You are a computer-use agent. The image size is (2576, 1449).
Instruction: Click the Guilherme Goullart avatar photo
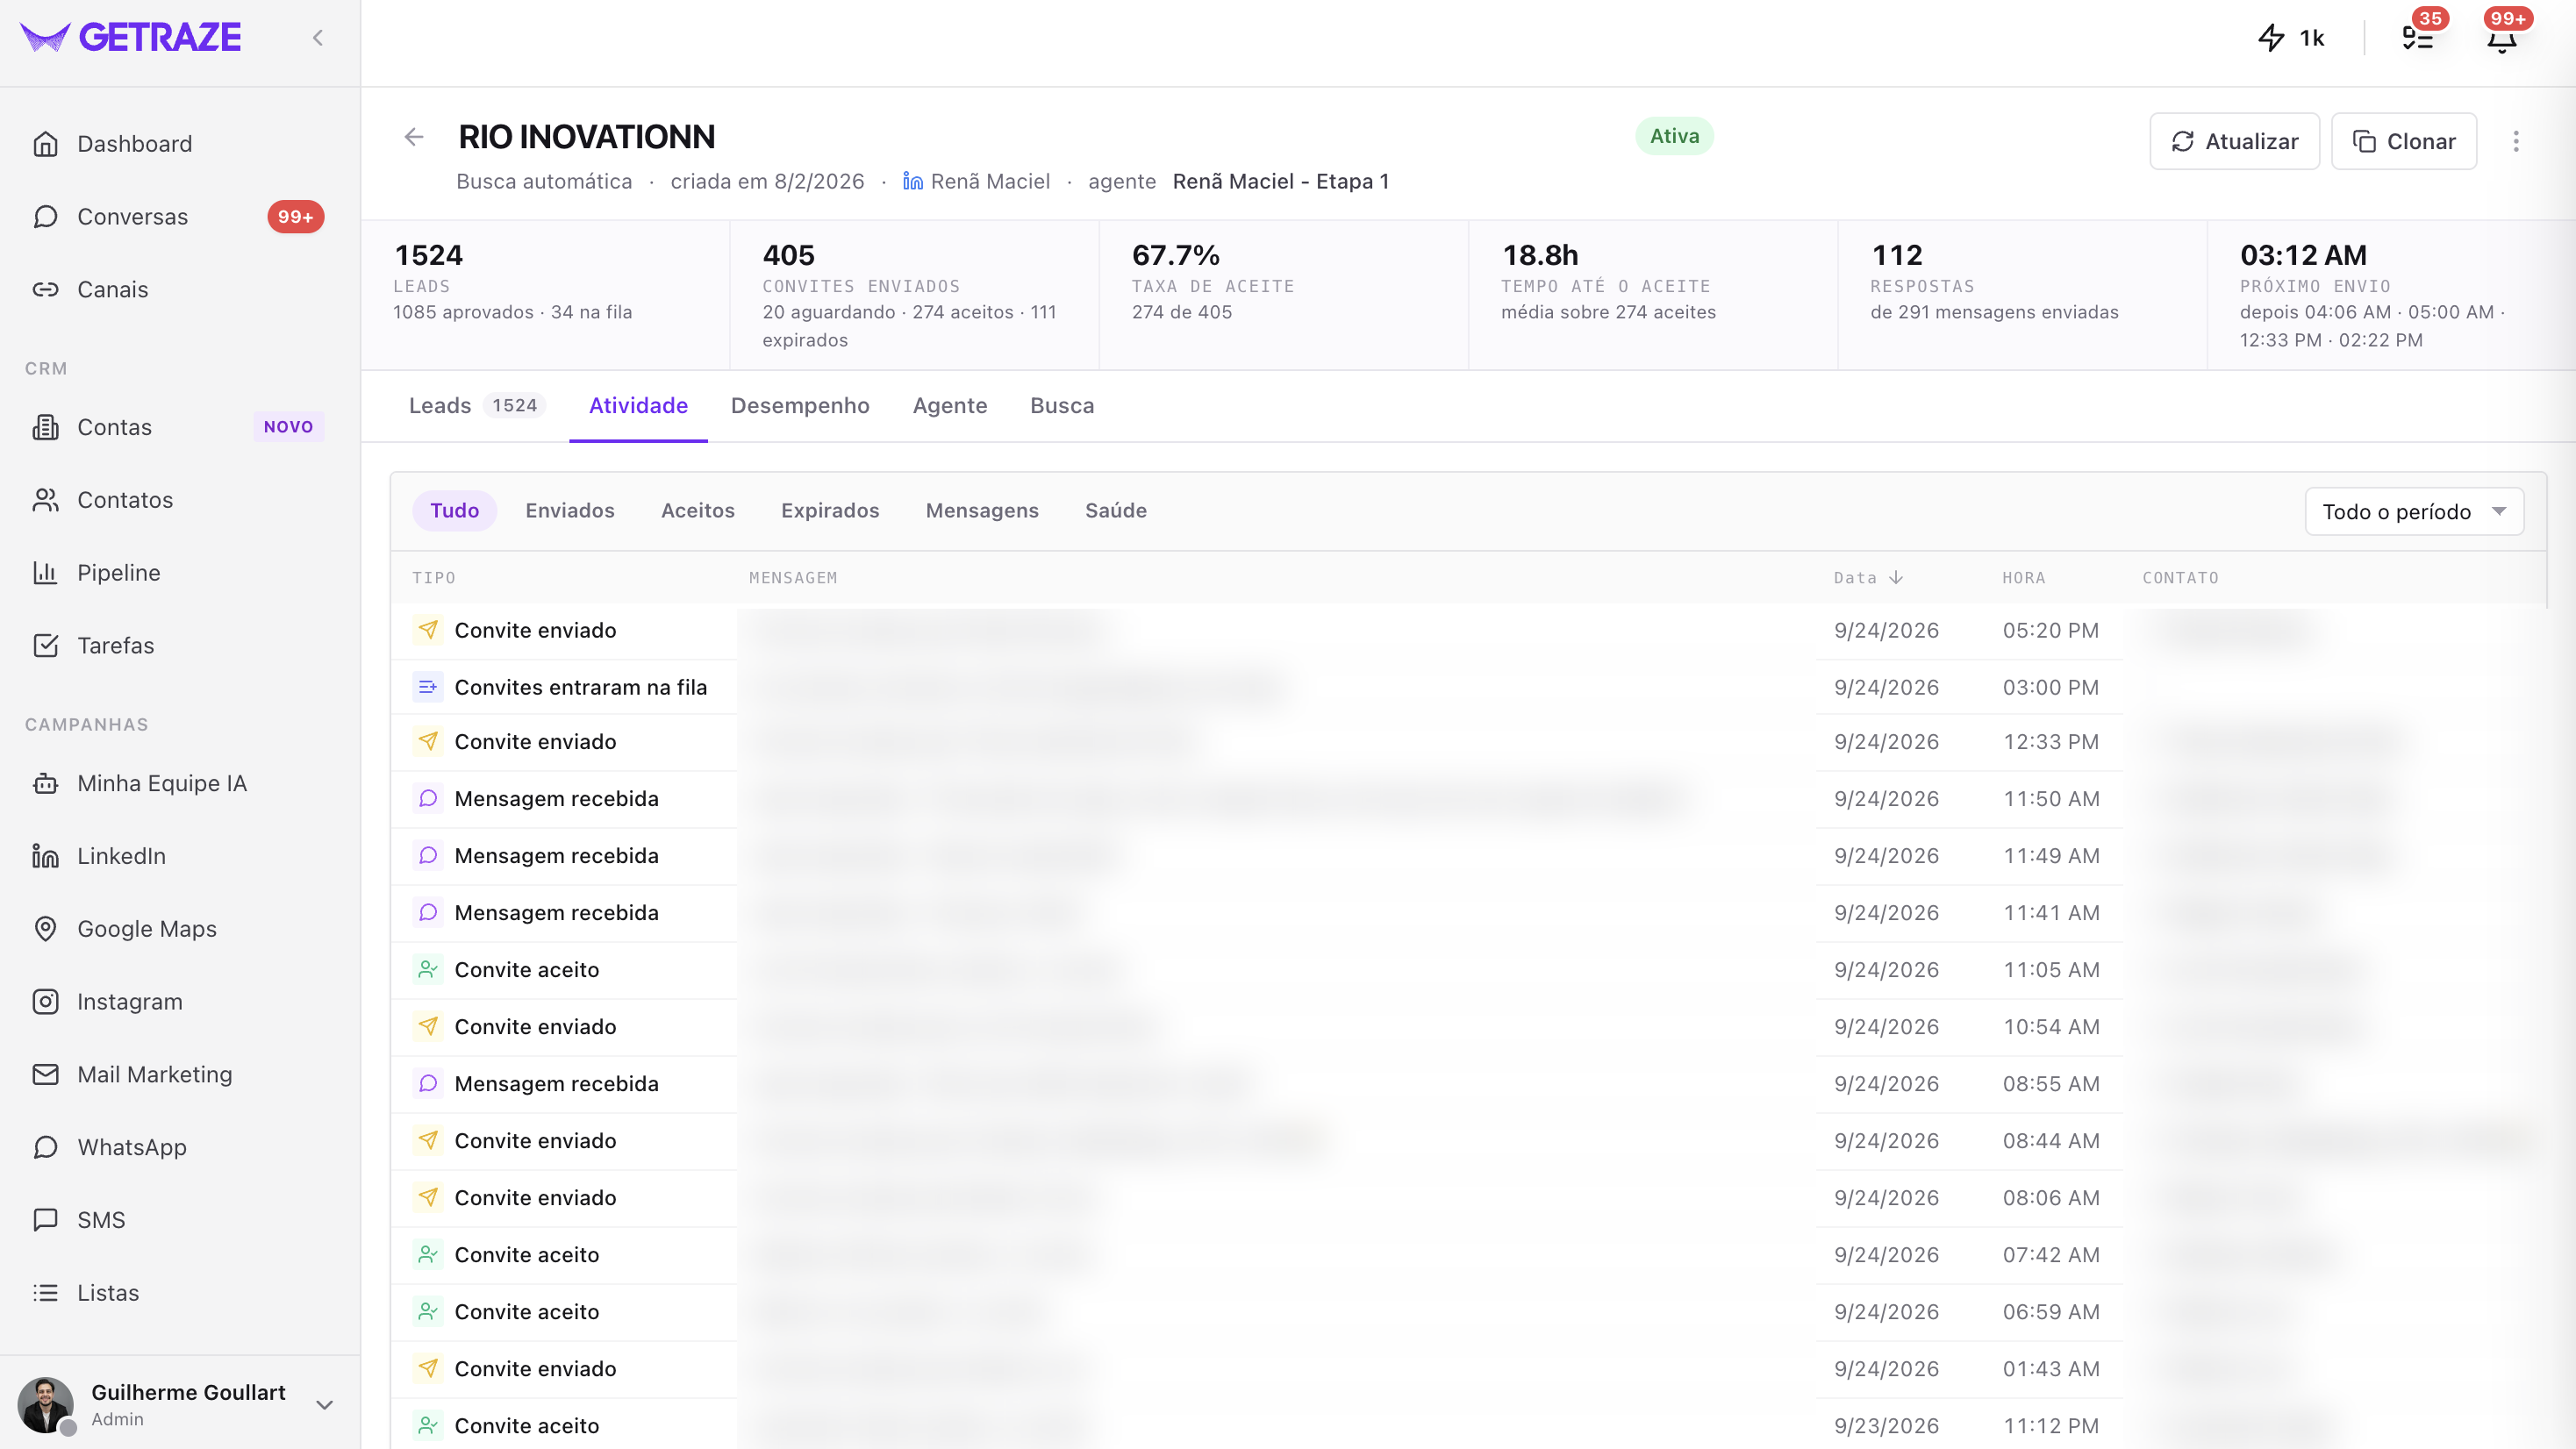(45, 1405)
